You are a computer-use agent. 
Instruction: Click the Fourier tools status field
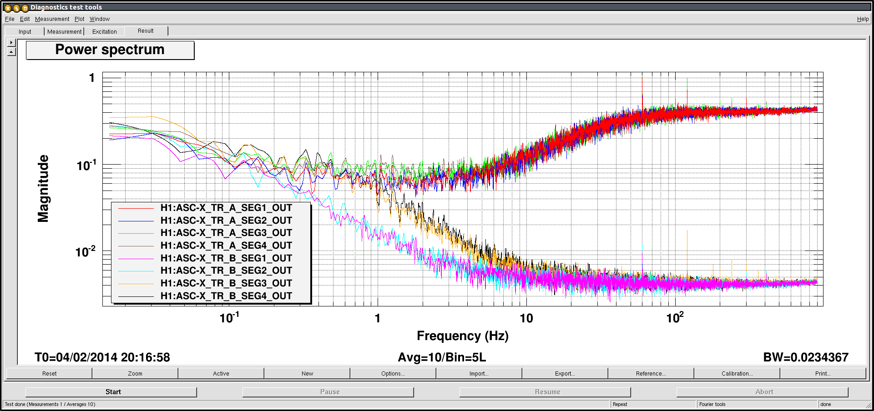point(757,404)
